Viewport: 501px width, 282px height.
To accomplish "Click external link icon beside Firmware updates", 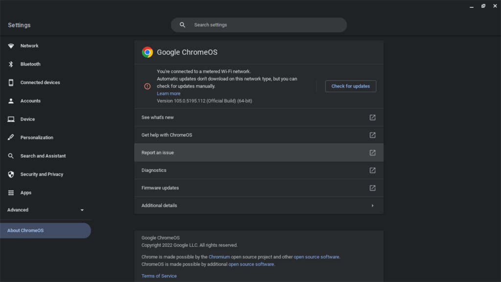I will [x=372, y=188].
